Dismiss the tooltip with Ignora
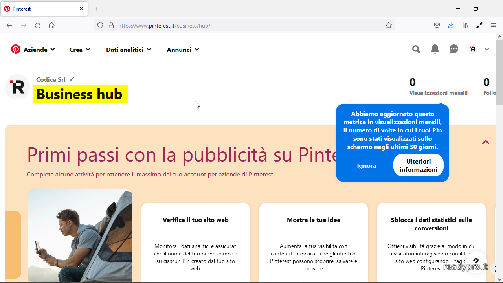The height and width of the screenshot is (283, 503). point(367,165)
